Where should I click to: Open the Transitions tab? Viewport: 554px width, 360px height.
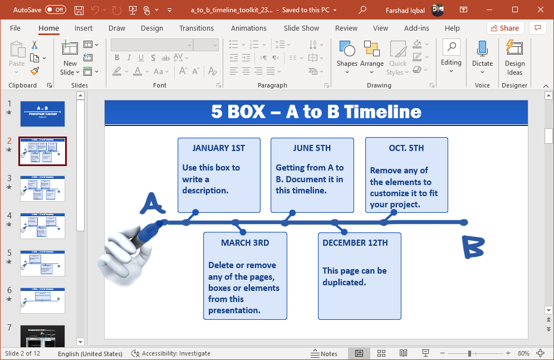[196, 28]
